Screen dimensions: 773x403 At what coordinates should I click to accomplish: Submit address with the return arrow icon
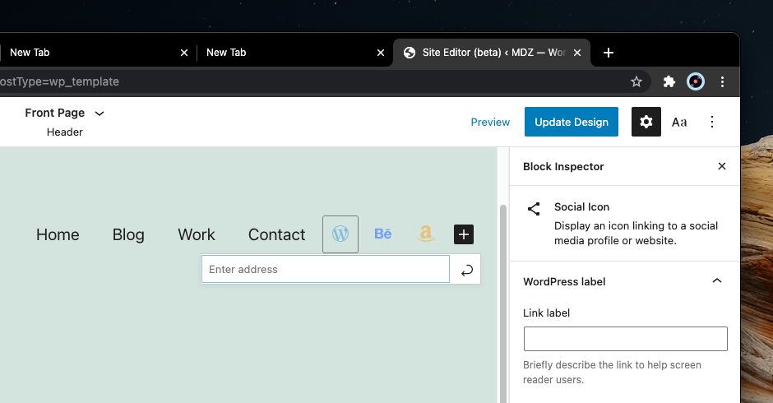pos(466,270)
